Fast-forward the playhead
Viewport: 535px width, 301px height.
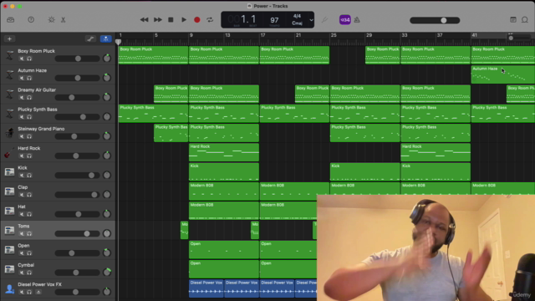158,20
